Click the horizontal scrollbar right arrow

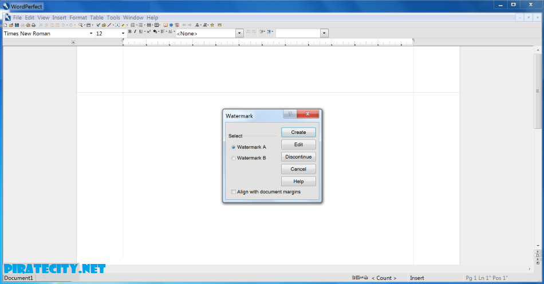click(x=530, y=269)
